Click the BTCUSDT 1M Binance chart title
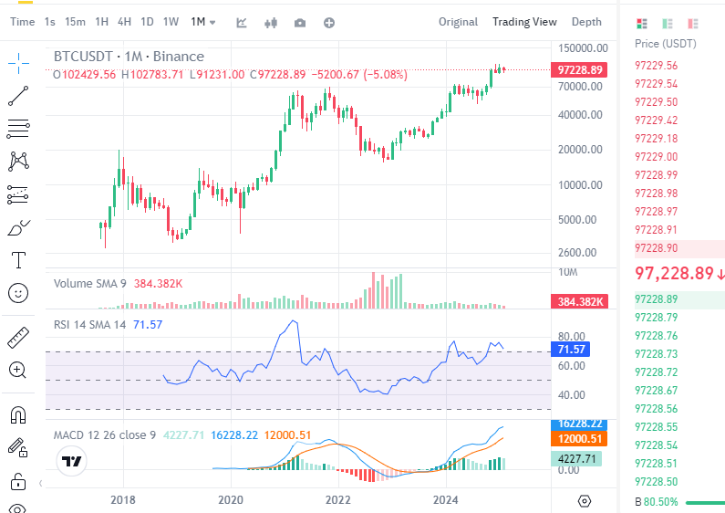 pyautogui.click(x=129, y=57)
